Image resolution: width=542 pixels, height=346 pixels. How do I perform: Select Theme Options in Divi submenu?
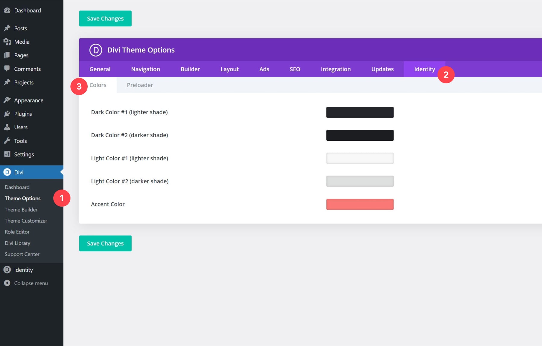pyautogui.click(x=23, y=198)
